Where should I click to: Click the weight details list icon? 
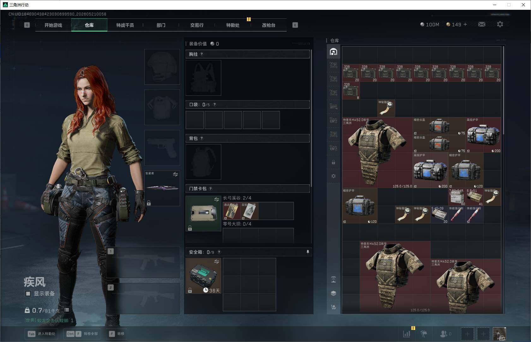[67, 310]
